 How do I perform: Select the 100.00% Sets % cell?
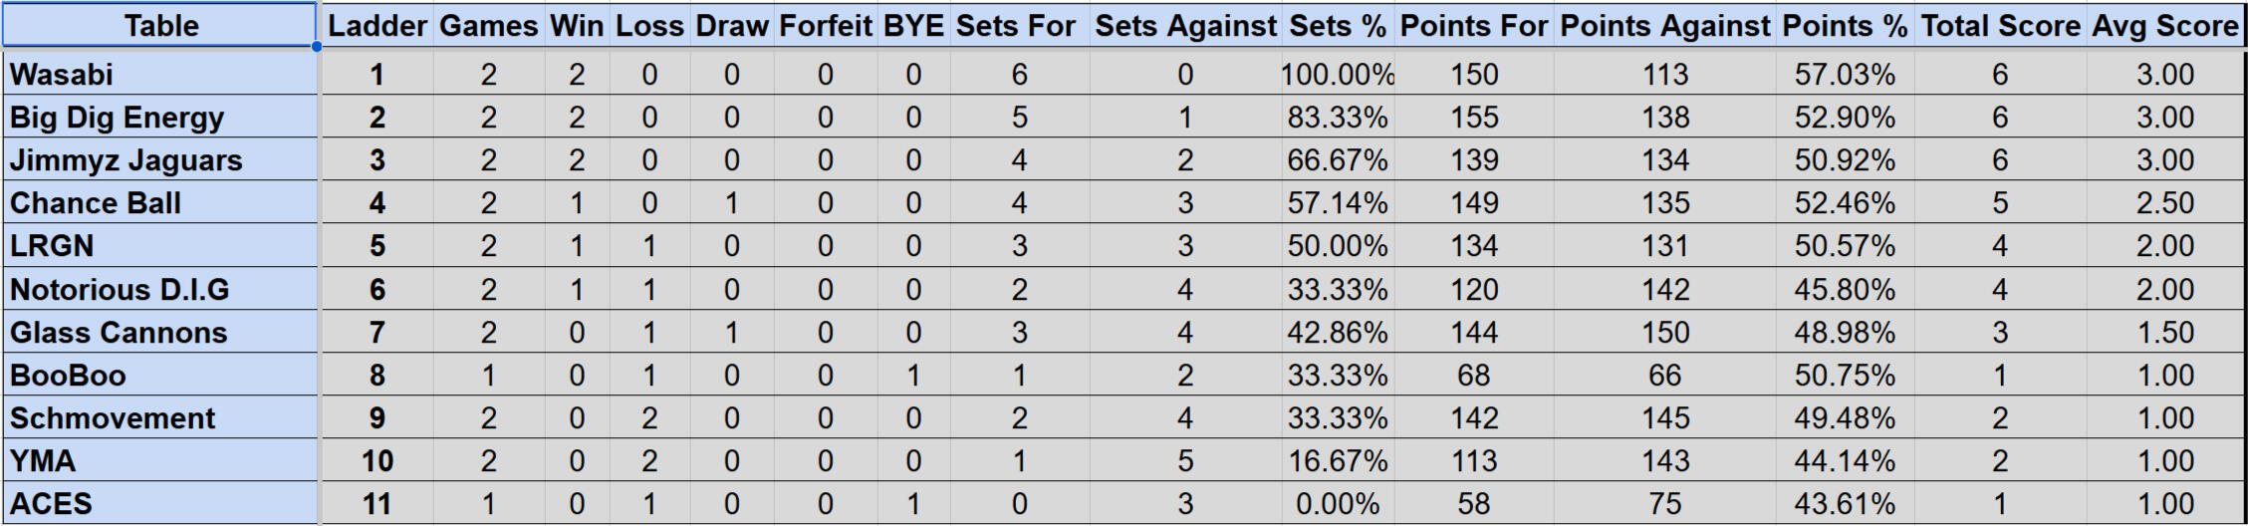1337,74
